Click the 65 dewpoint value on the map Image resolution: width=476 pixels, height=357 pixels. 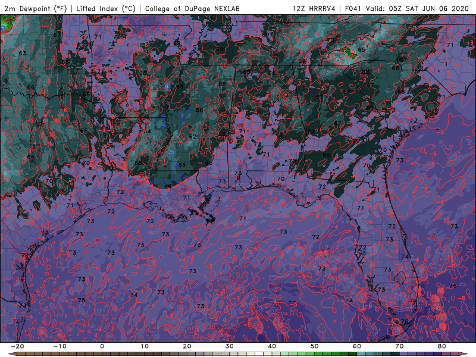pos(361,50)
